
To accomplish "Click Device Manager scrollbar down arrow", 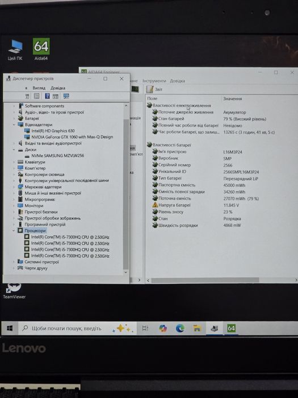I will (126, 272).
